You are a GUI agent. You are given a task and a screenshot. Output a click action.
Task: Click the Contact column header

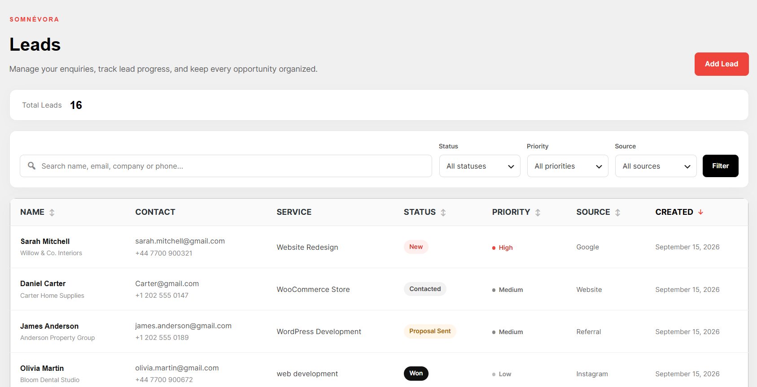(x=155, y=212)
